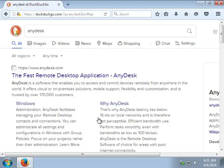Open The Fast Remote Desktop Application result
This screenshot has width=224, height=168.
pos(74,75)
